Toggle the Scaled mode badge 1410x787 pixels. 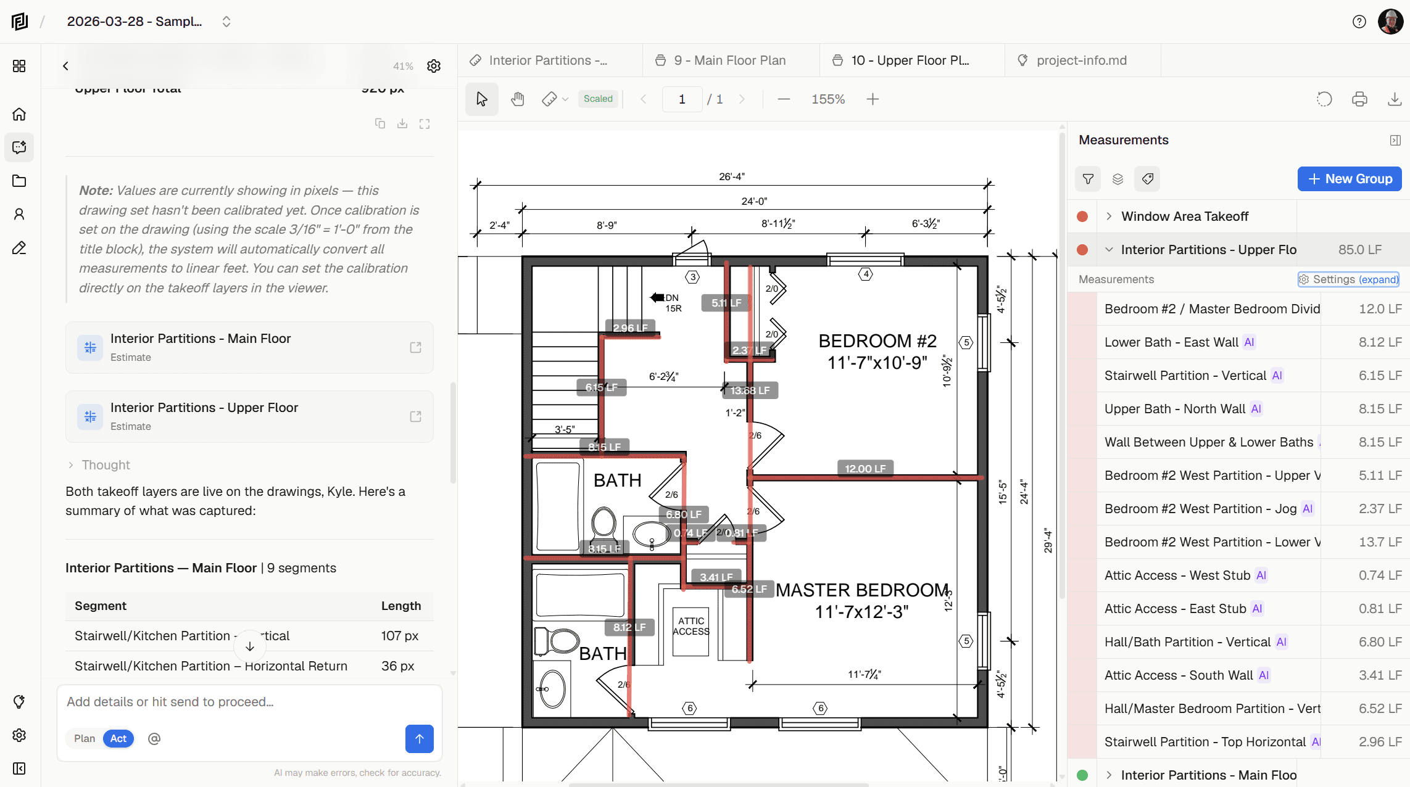click(597, 99)
